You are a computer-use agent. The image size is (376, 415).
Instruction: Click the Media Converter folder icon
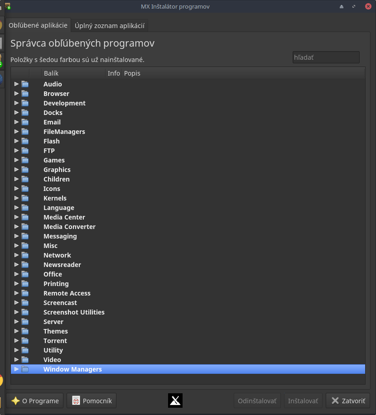click(x=25, y=227)
